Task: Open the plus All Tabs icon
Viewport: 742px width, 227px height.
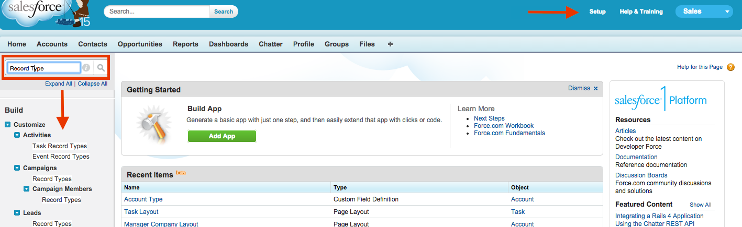Action: (390, 44)
